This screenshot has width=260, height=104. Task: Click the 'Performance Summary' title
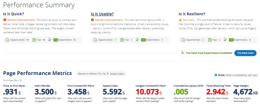pyautogui.click(x=39, y=5)
